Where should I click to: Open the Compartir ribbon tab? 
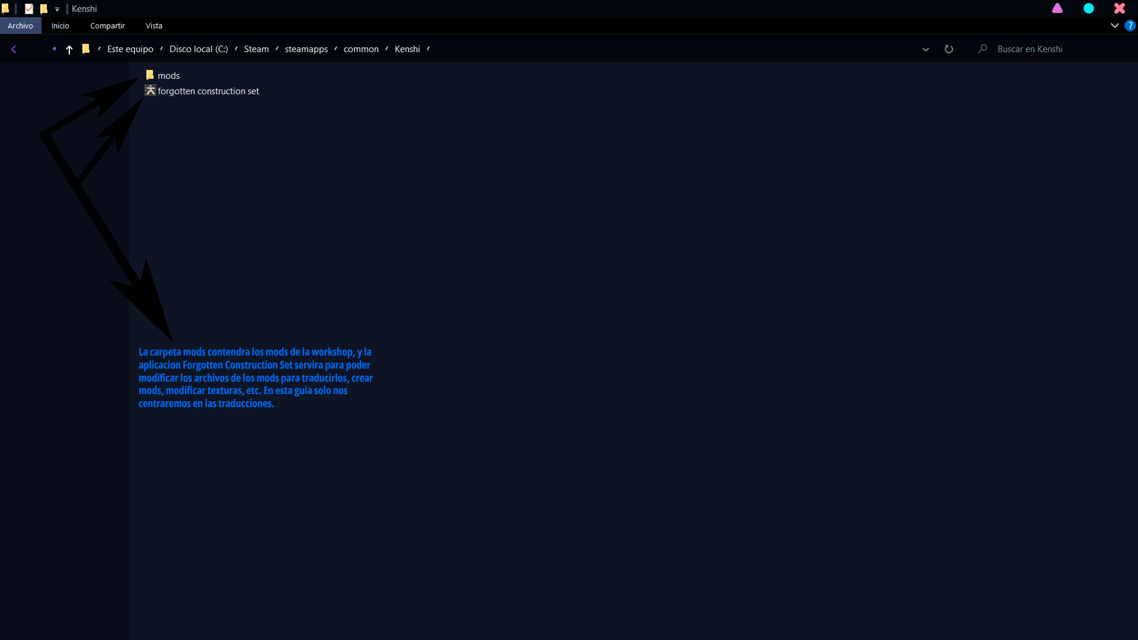pyautogui.click(x=107, y=25)
